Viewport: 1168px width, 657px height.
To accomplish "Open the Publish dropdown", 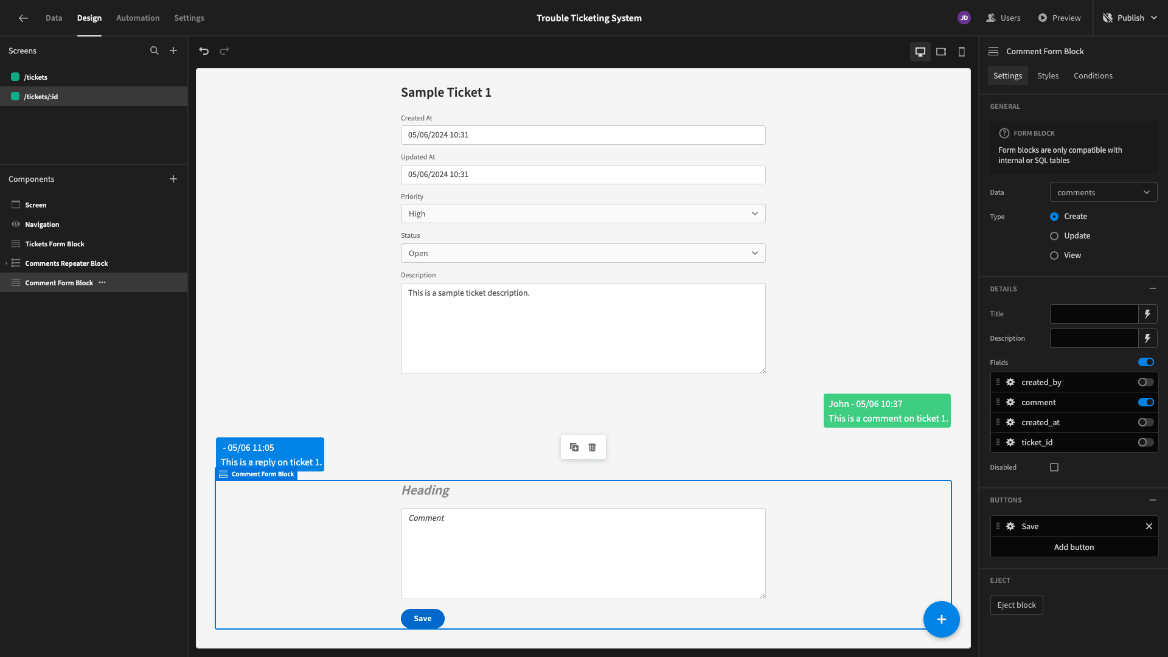I will pos(1130,18).
